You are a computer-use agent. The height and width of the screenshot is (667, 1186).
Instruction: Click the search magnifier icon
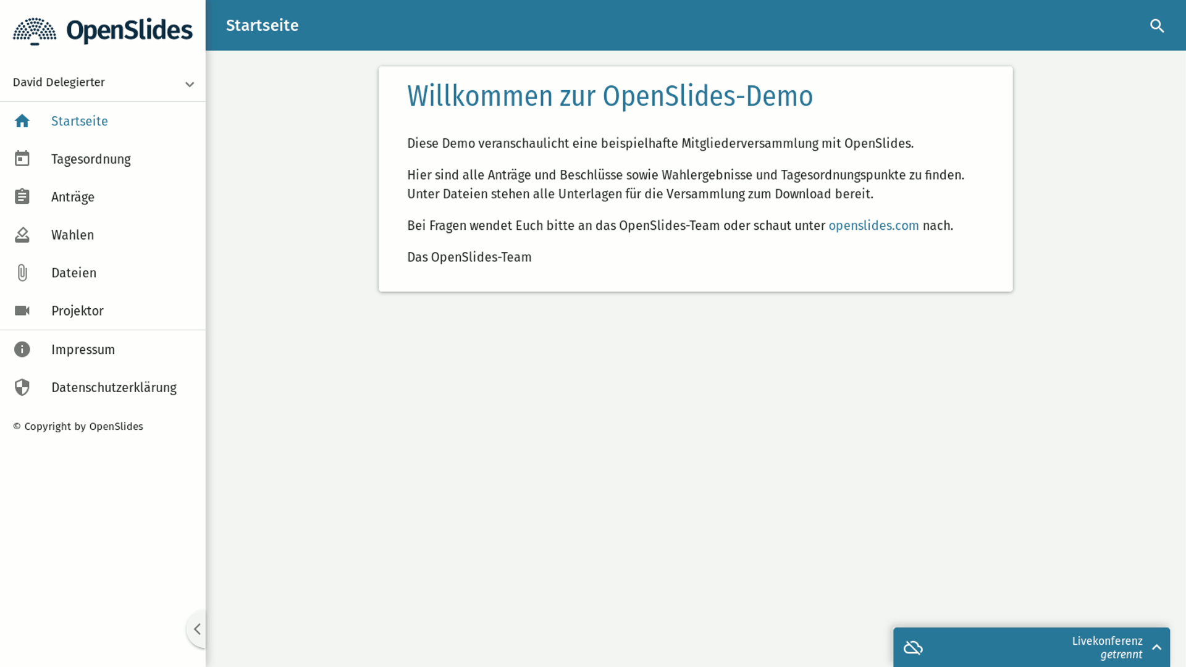(x=1157, y=26)
